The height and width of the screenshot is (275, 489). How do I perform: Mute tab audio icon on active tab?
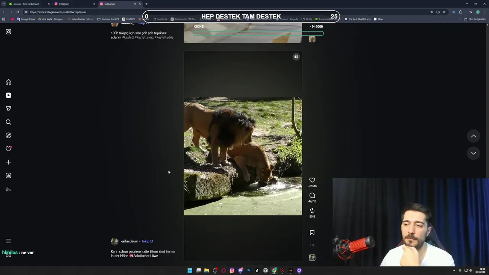(x=135, y=4)
